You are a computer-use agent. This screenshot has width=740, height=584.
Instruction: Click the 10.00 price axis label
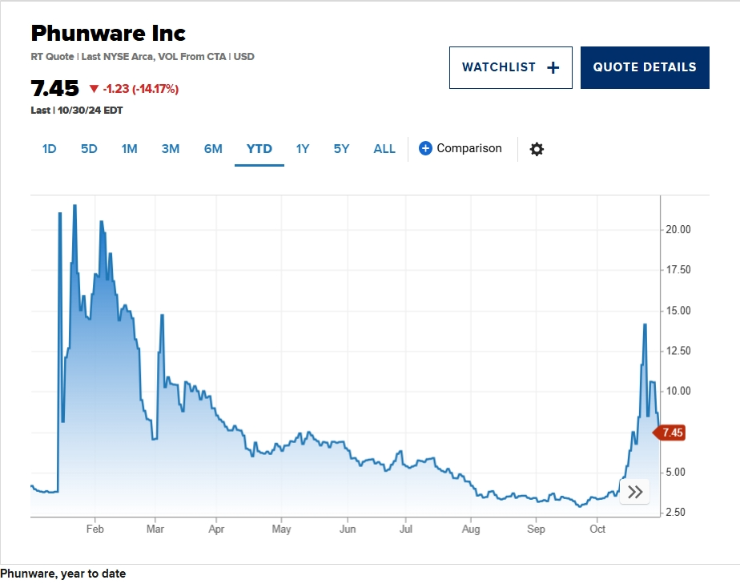(x=678, y=391)
